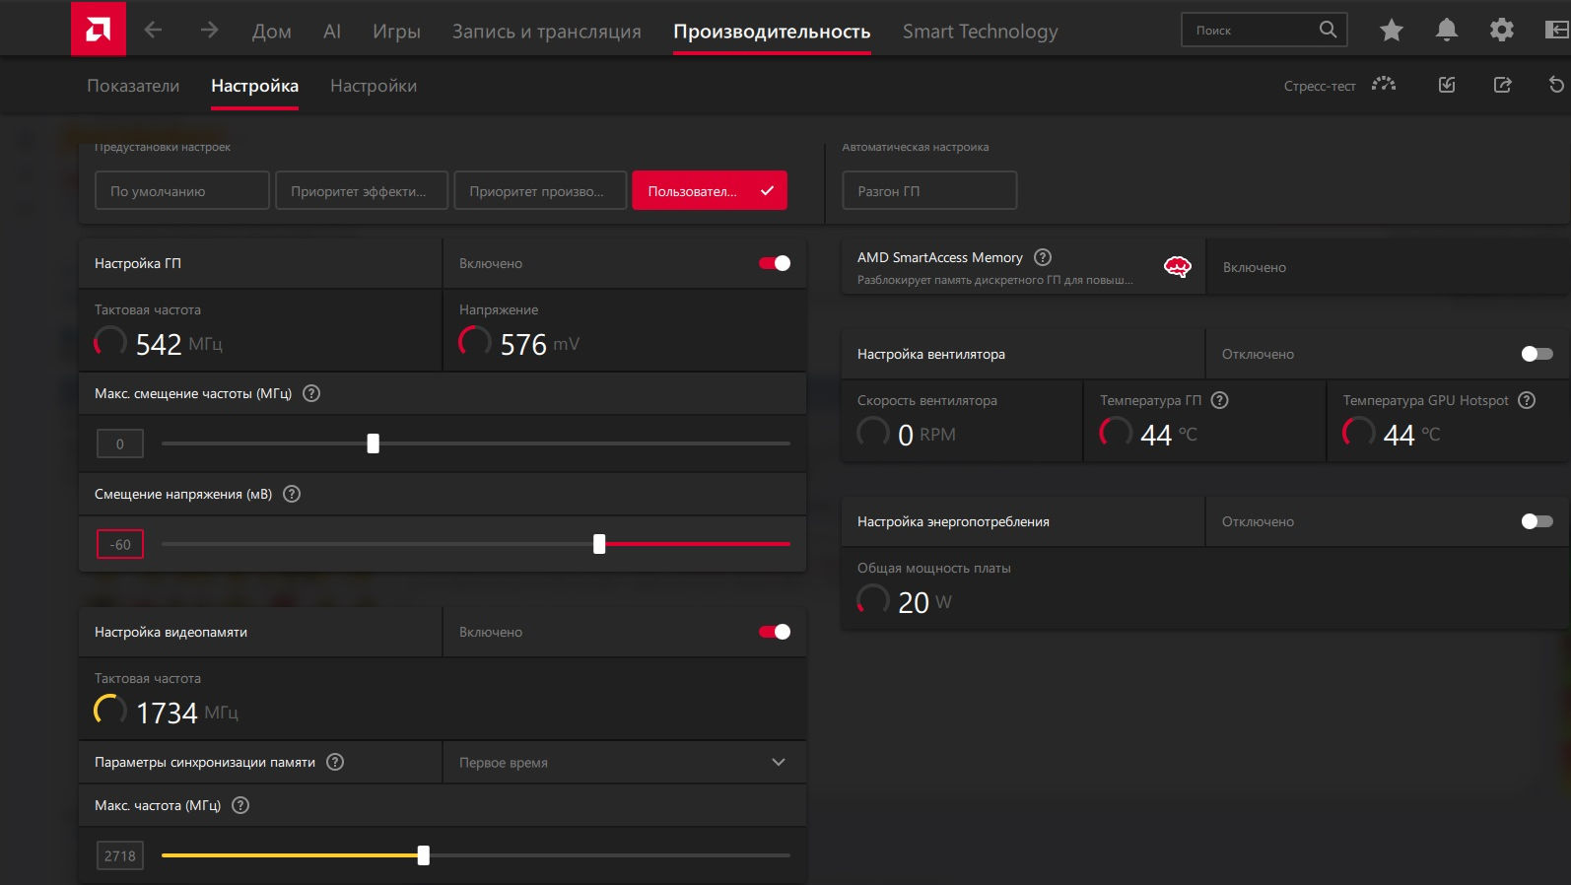Click frequency offset slider handle
Image resolution: width=1571 pixels, height=885 pixels.
373,443
